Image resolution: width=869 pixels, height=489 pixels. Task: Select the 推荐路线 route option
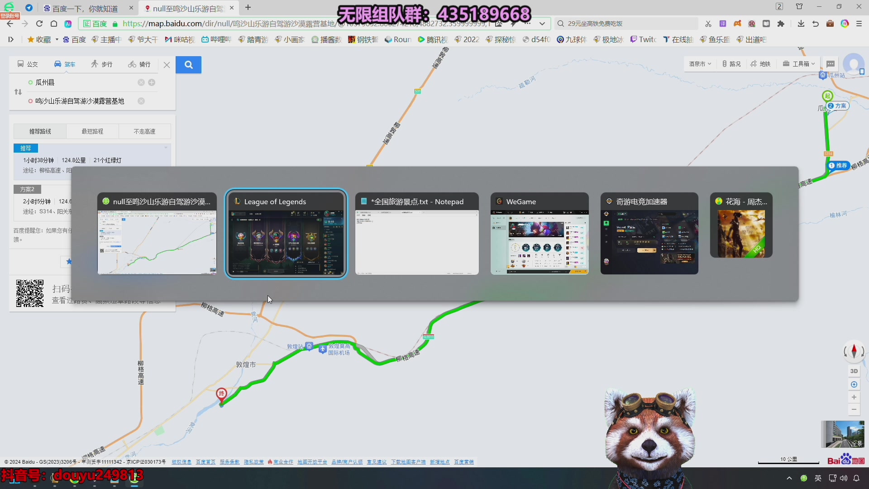(40, 131)
